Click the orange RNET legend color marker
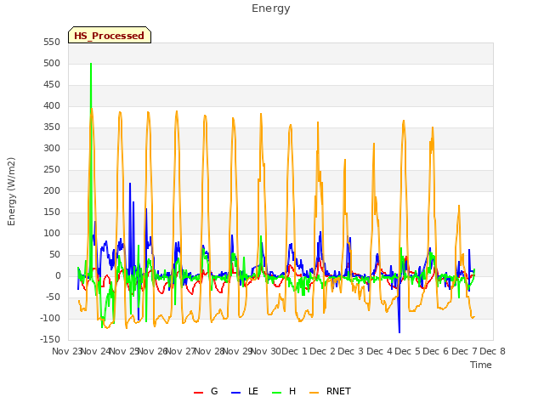 click(x=314, y=393)
